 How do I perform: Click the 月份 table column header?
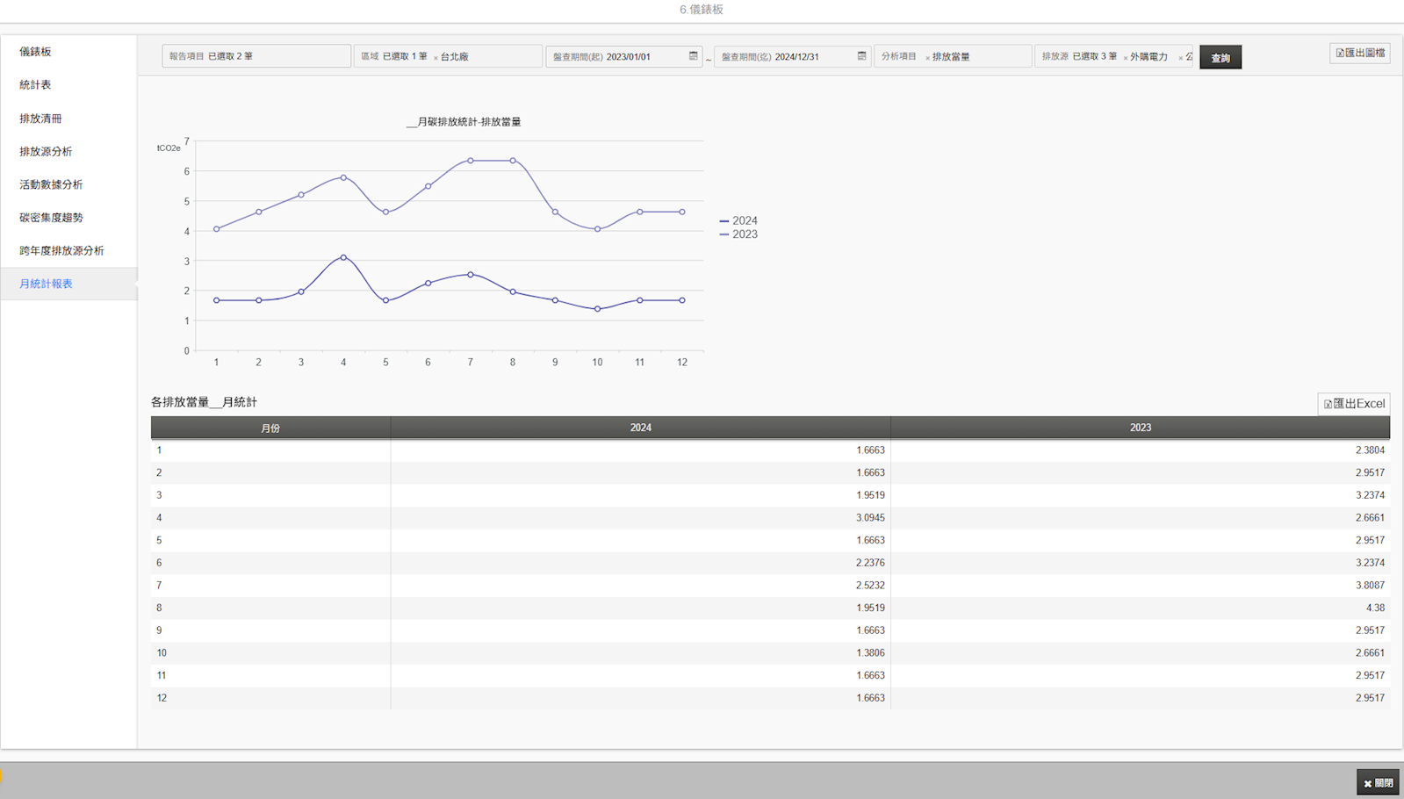point(270,428)
